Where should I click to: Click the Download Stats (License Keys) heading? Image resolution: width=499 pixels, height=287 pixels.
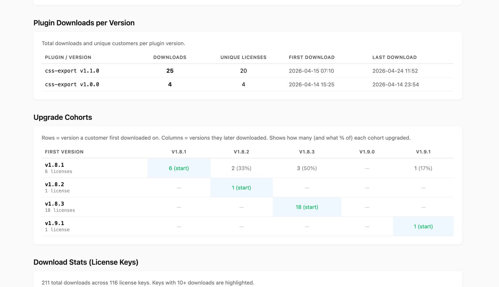86,262
